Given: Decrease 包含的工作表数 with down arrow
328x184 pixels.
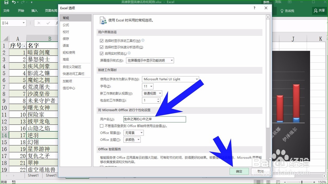Looking at the screenshot, I should pyautogui.click(x=158, y=102).
